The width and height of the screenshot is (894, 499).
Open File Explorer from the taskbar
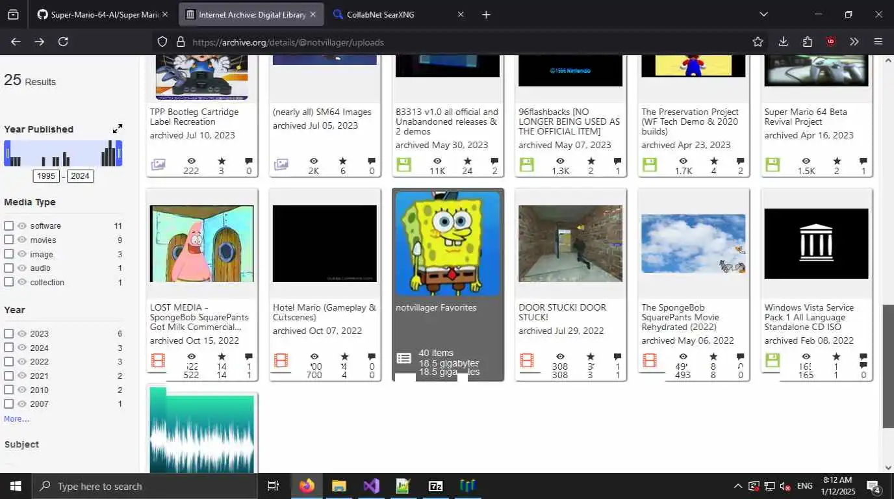[338, 486]
